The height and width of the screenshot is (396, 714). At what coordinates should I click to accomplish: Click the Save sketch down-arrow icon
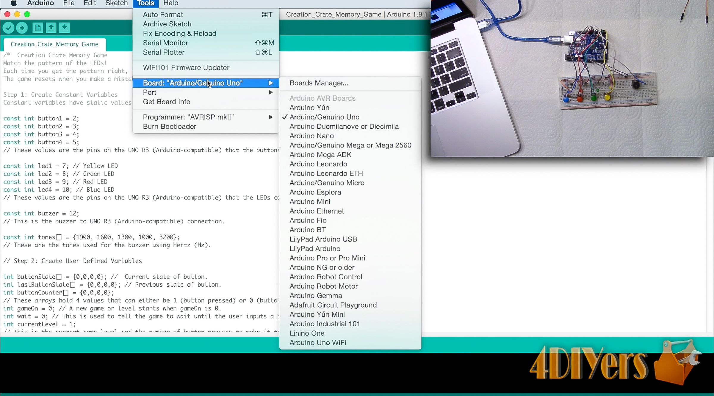[x=64, y=28]
